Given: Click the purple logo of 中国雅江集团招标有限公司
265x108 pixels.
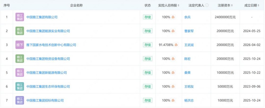Looking at the screenshot, I should tap(20, 100).
